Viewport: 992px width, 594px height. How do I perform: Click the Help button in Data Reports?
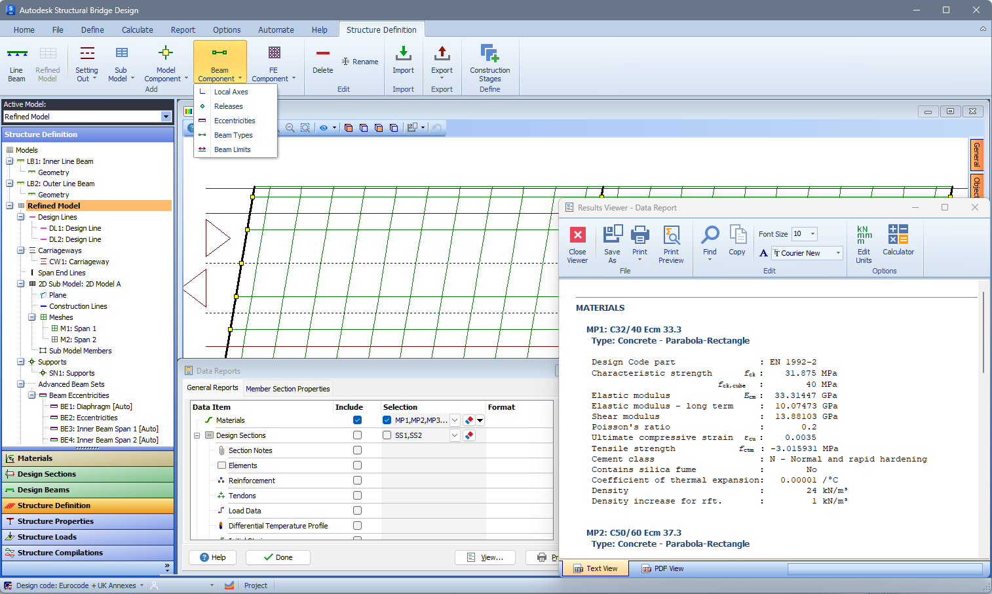(x=212, y=557)
